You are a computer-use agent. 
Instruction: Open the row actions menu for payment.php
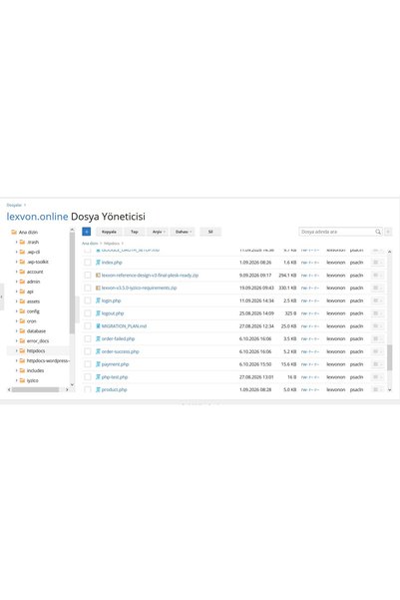[x=377, y=364]
